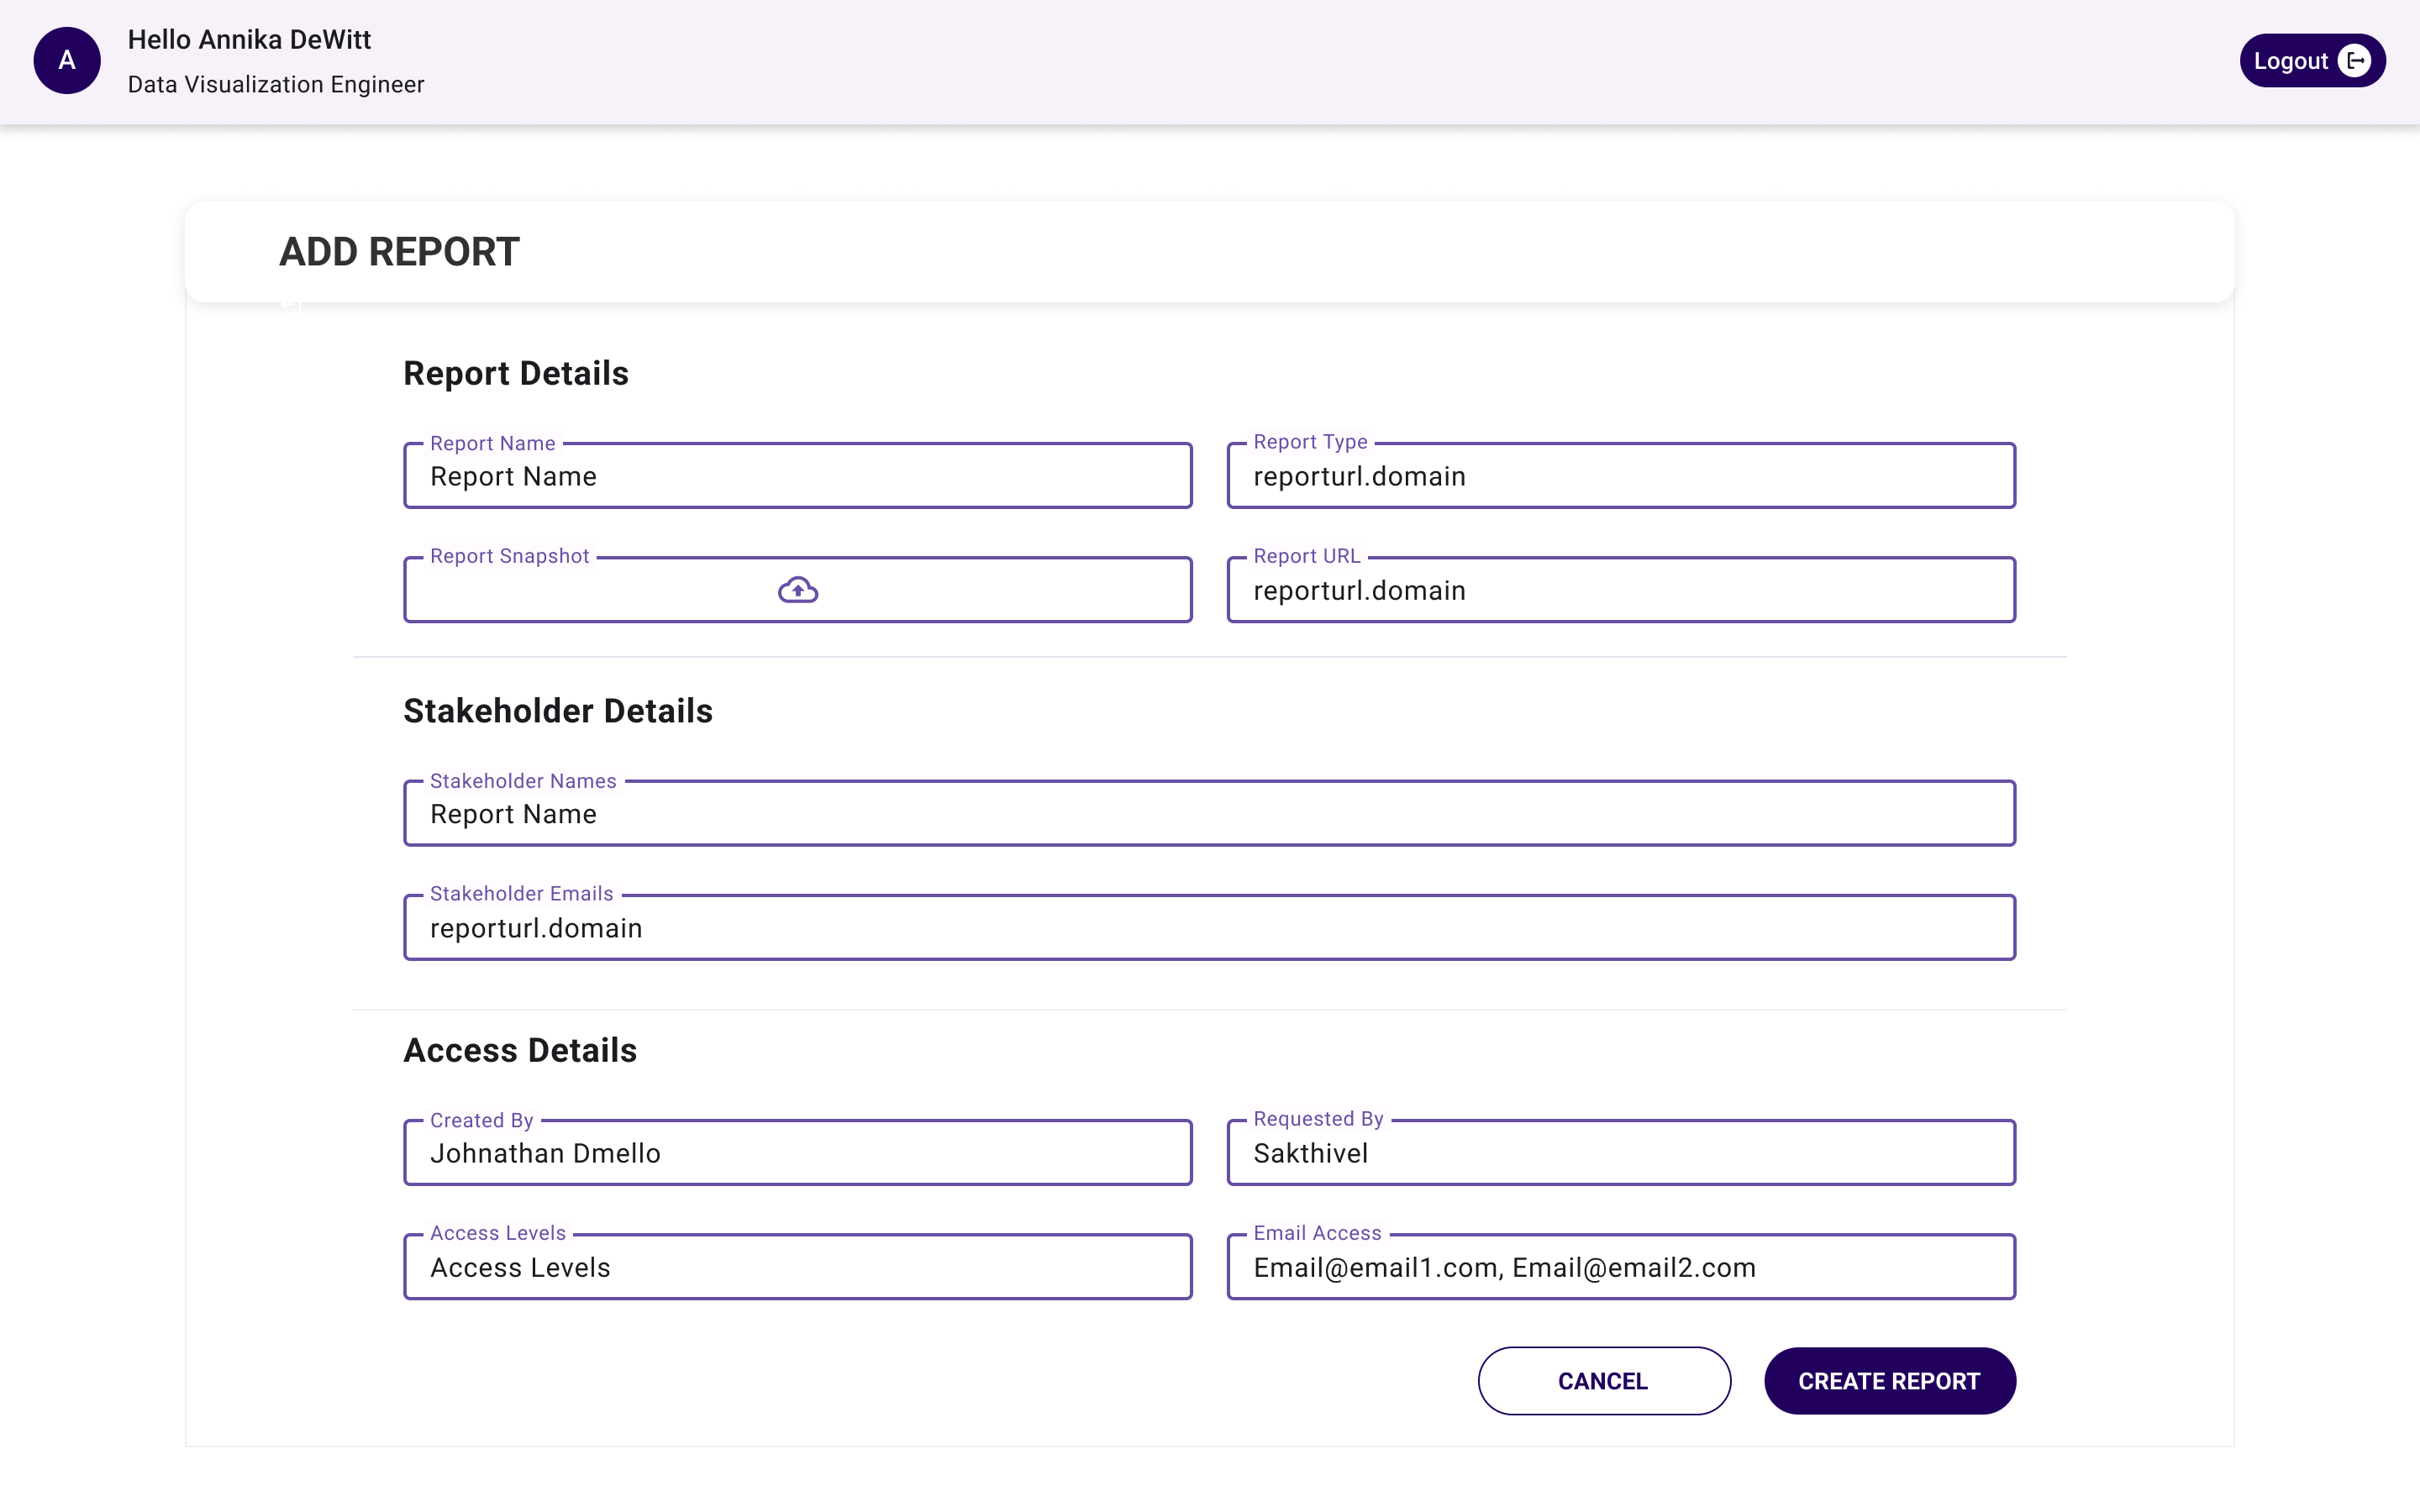
Task: Click the 'Stakeholder Details' section heading
Action: 558,711
